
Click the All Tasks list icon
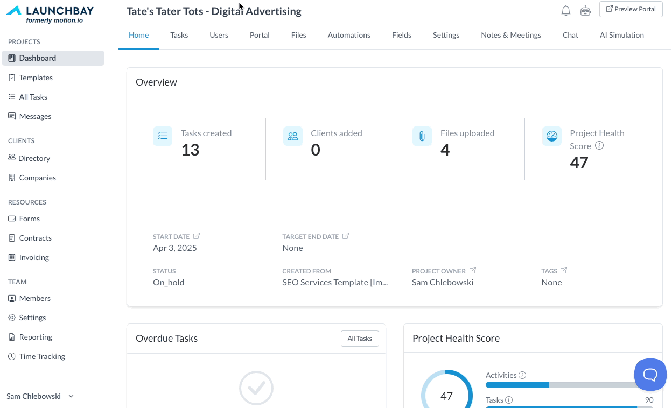[x=12, y=97]
